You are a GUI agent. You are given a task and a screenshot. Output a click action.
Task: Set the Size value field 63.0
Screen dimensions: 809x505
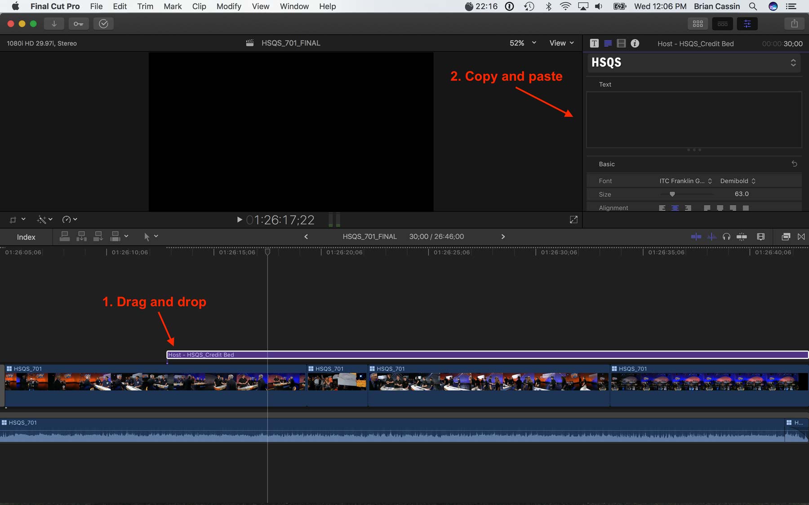pos(742,194)
